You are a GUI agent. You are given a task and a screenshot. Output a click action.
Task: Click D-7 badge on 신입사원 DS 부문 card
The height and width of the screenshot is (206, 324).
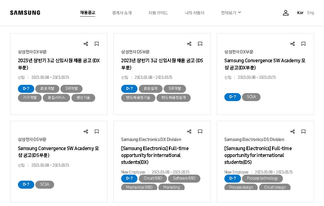pos(129,89)
